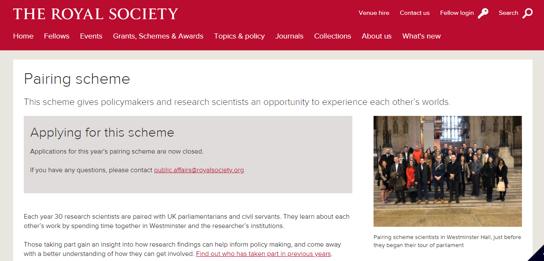This screenshot has height=261, width=544.
Task: Open the Home menu item
Action: (x=23, y=36)
